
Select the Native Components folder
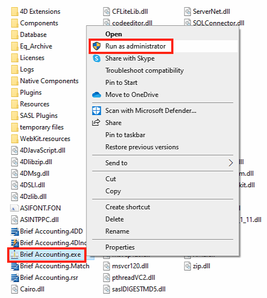click(45, 81)
